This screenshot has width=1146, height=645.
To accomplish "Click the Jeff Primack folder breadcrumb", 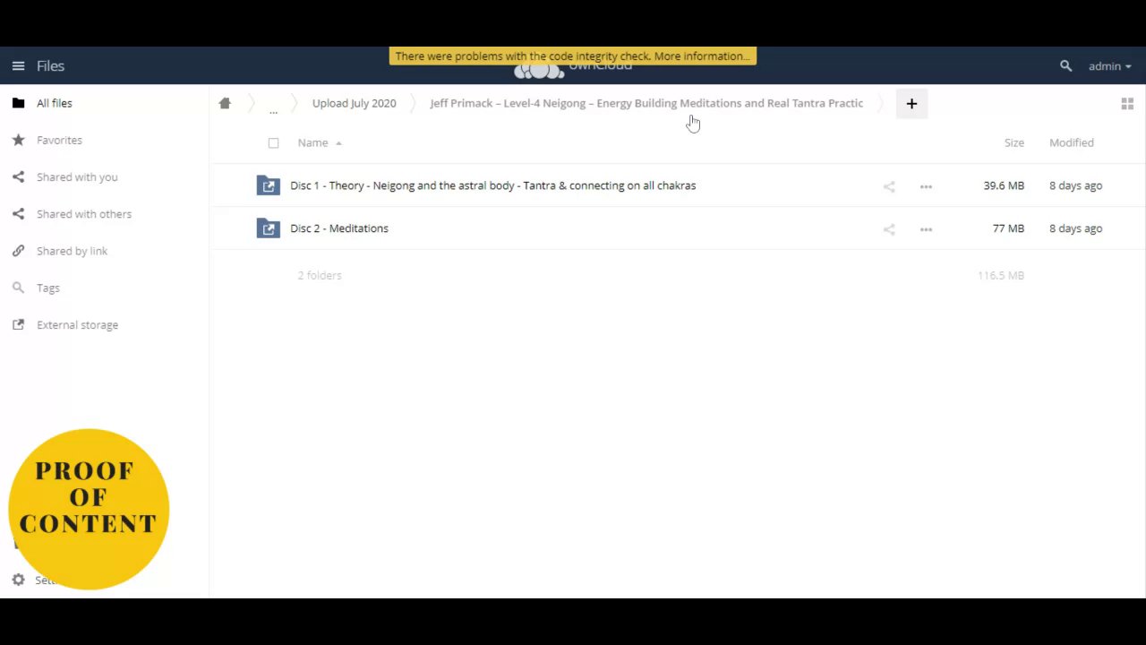I will coord(646,103).
